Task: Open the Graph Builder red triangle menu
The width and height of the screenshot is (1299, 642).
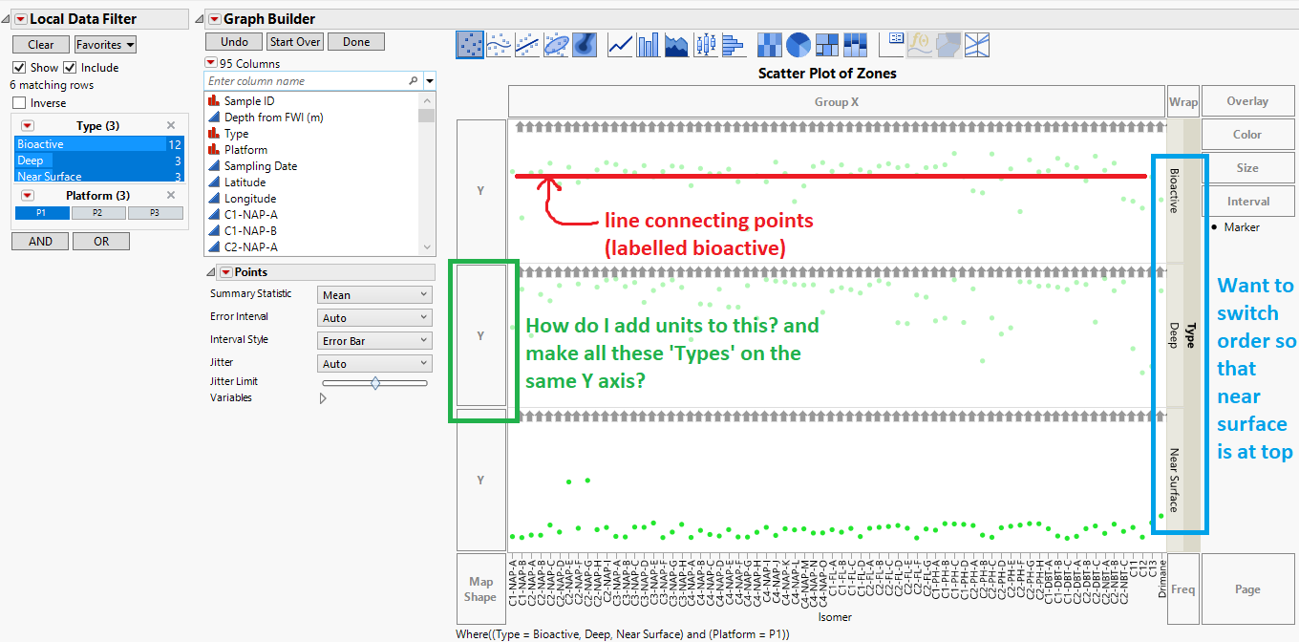Action: pyautogui.click(x=214, y=18)
